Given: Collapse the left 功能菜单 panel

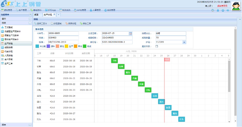Looking at the screenshot, I should click(30, 15).
